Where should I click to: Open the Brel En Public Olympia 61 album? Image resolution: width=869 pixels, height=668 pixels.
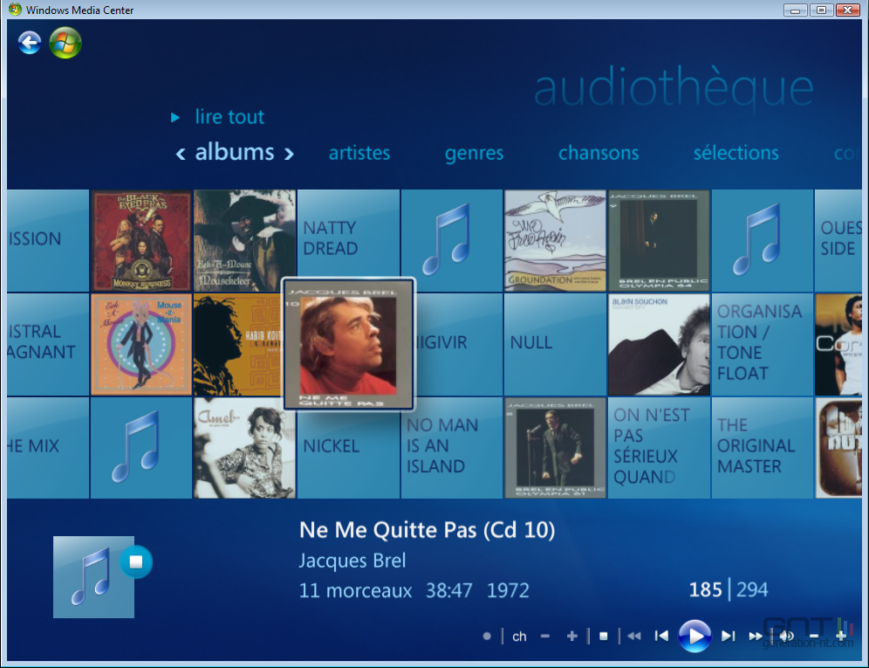555,448
